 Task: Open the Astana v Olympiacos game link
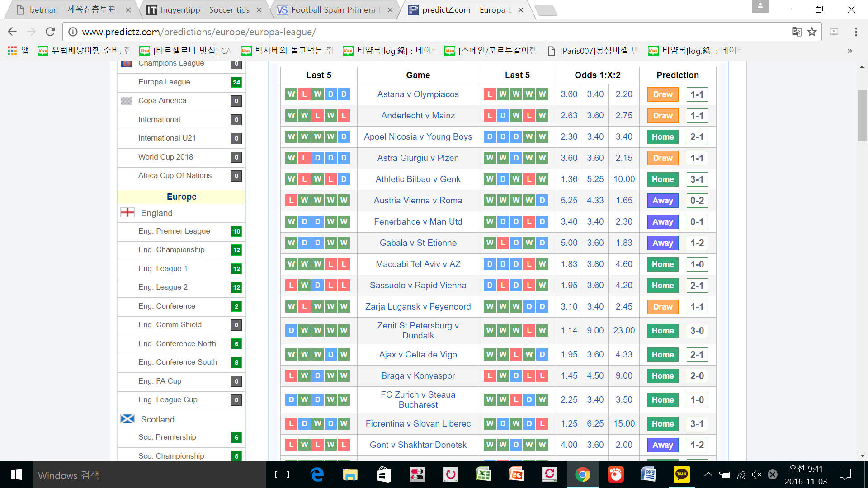coord(418,94)
